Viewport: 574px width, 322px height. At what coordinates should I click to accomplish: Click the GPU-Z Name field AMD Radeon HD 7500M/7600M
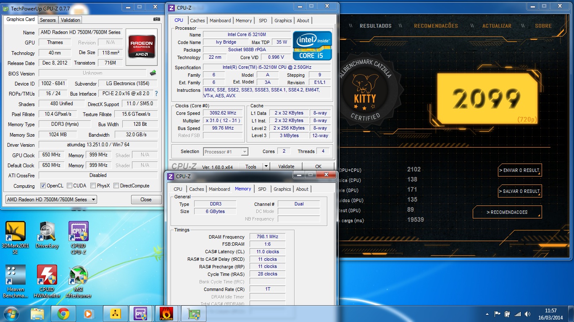(81, 32)
